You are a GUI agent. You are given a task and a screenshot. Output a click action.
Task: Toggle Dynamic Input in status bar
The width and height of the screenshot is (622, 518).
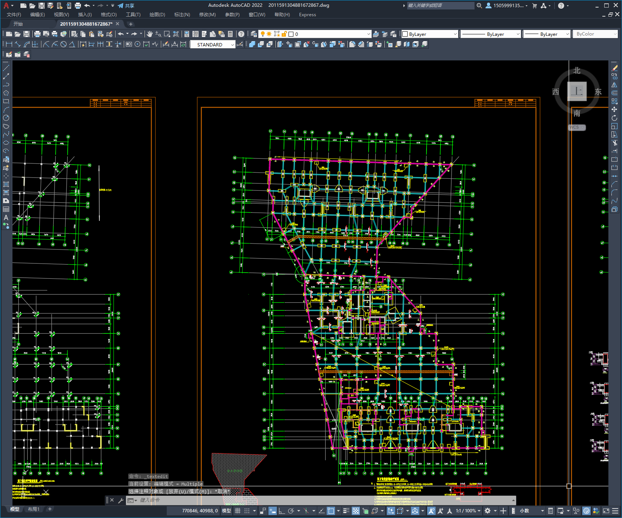273,511
